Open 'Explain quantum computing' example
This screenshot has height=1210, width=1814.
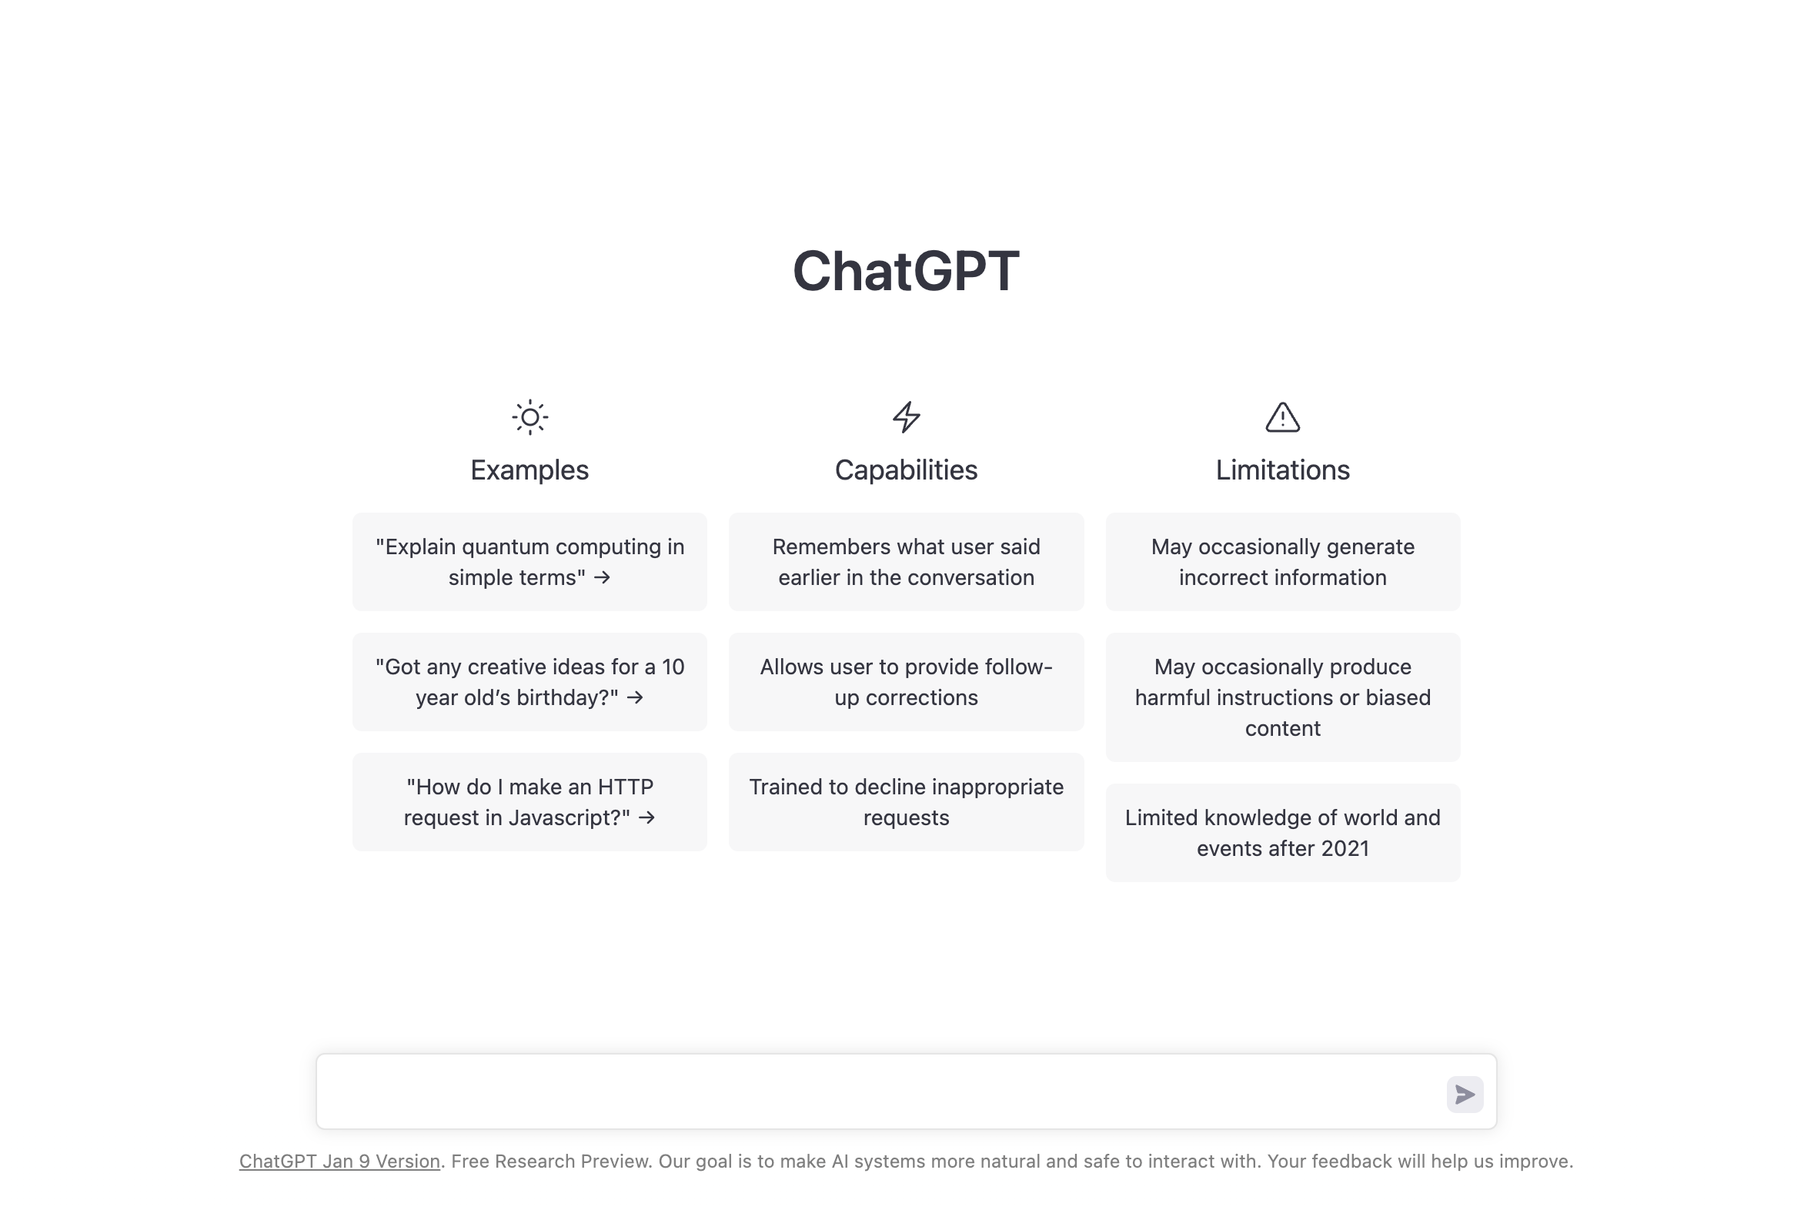point(529,562)
